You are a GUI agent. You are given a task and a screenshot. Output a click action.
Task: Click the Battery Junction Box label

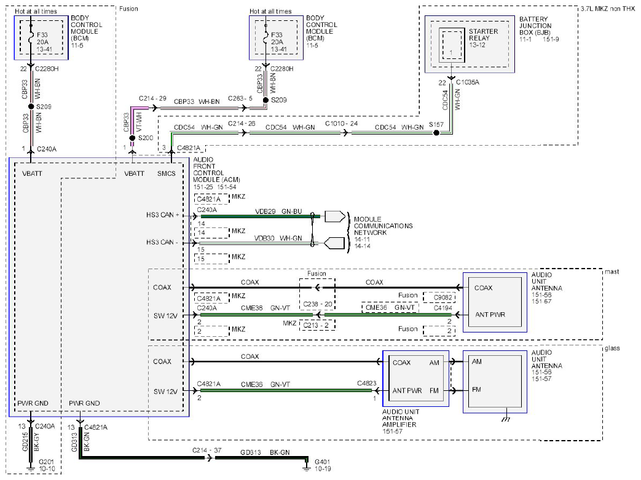tap(535, 25)
